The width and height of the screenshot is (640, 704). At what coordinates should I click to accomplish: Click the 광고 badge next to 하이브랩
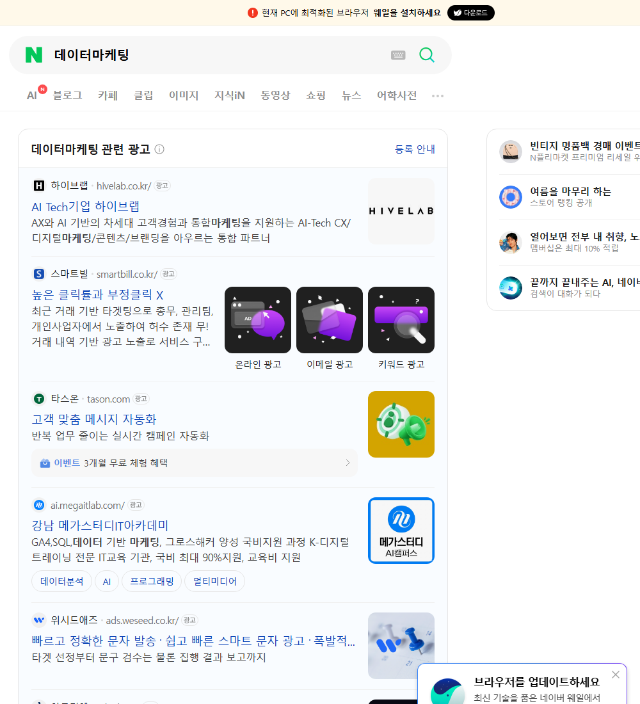162,186
